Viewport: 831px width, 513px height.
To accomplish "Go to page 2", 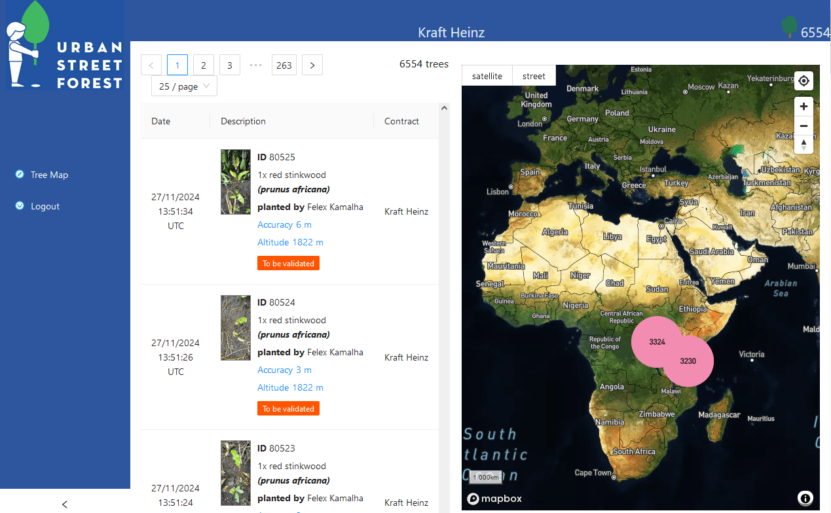I will pyautogui.click(x=204, y=65).
